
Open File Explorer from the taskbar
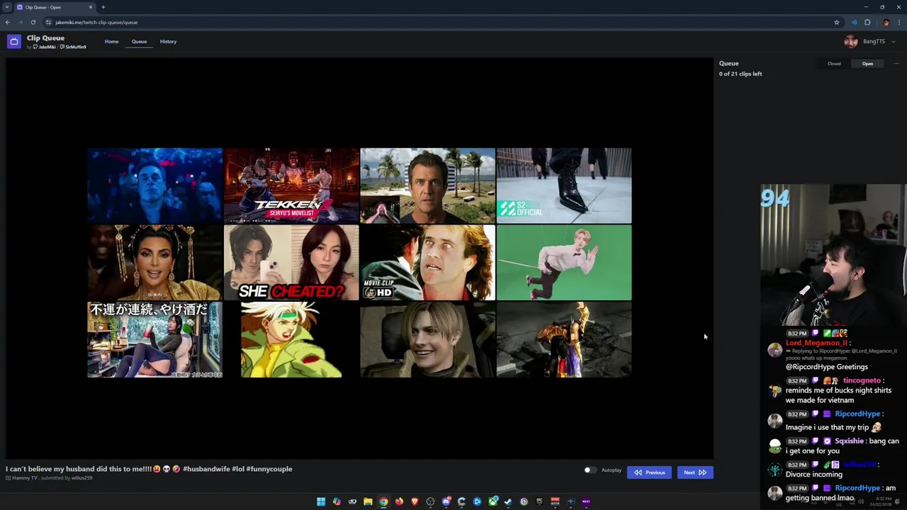(368, 501)
